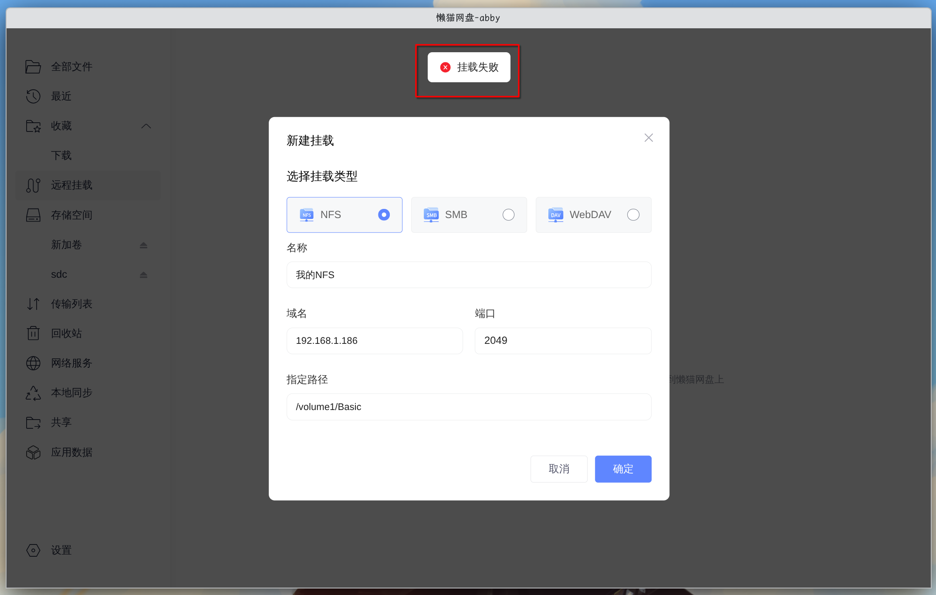
Task: Click the 挂载失败 toast message text
Action: click(x=478, y=67)
